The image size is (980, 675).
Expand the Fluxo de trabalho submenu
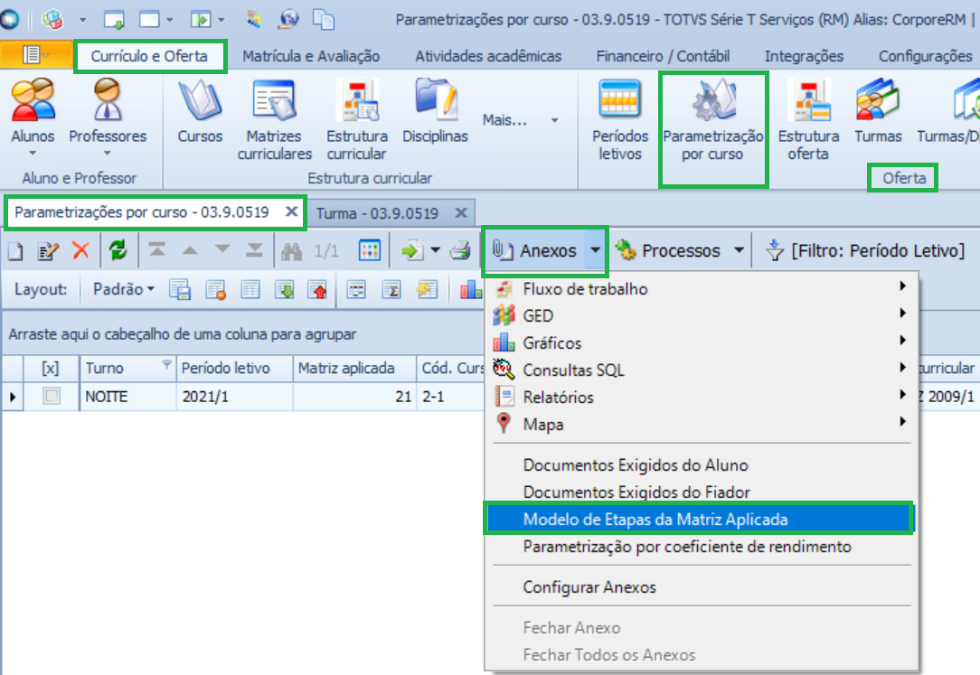[702, 288]
